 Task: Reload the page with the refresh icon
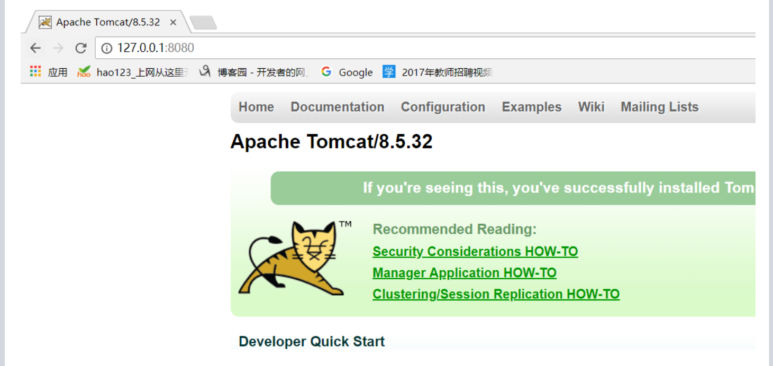[80, 48]
